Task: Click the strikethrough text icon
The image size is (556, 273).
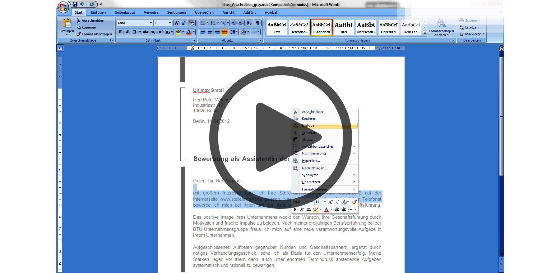Action: pyautogui.click(x=146, y=32)
